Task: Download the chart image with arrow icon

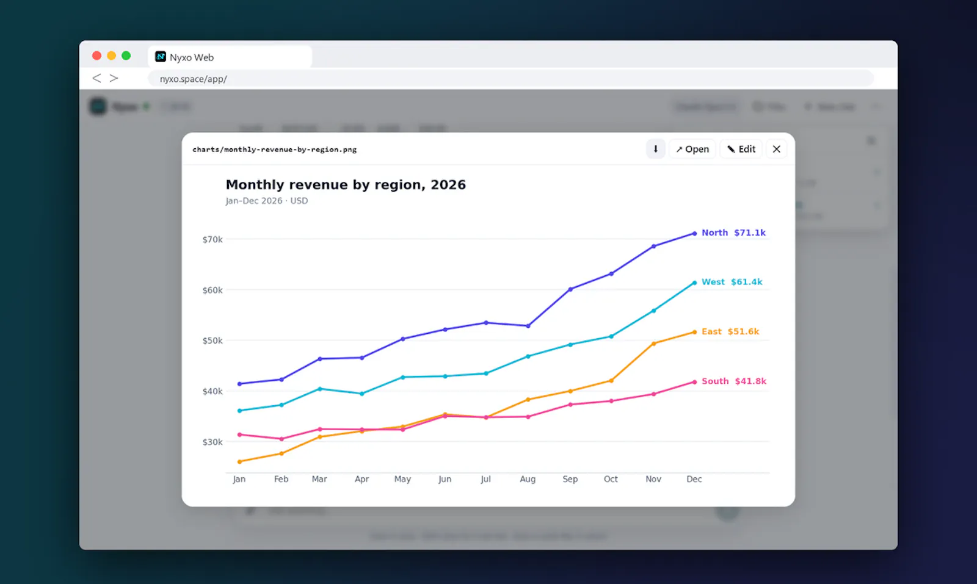Action: pos(655,149)
